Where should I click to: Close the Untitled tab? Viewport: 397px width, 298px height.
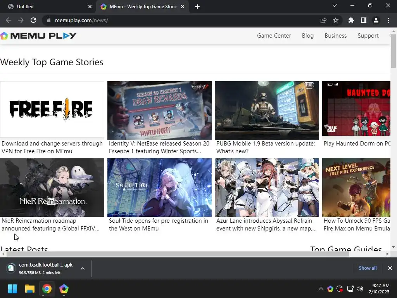tap(90, 7)
